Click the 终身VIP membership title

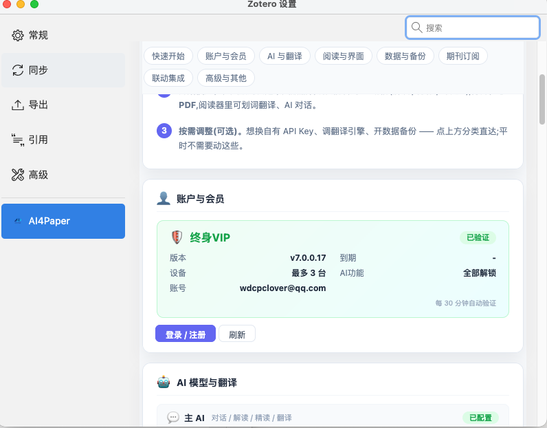[210, 237]
